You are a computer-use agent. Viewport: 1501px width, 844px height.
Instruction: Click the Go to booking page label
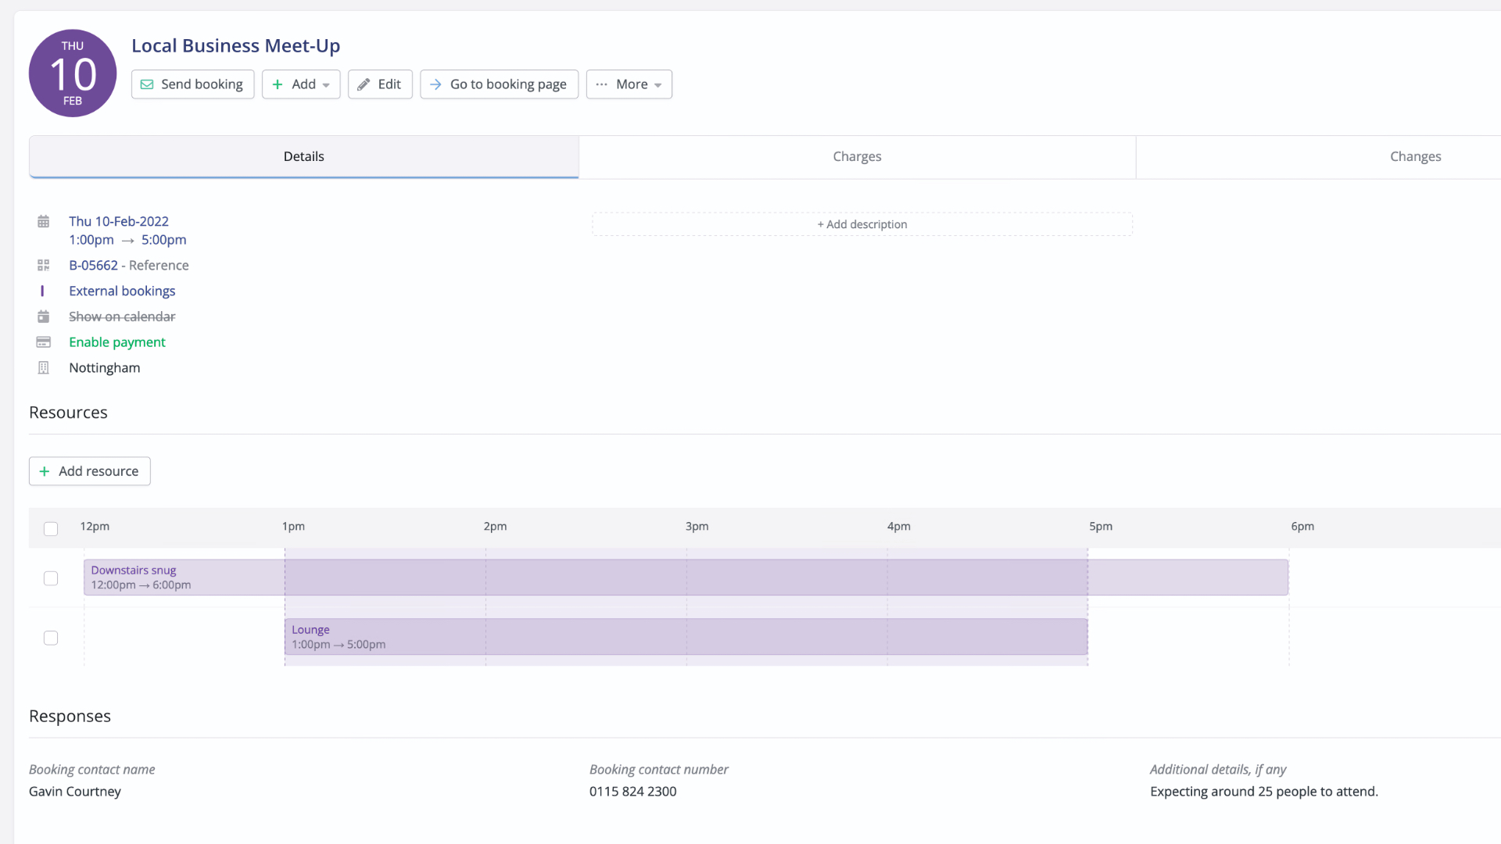coord(508,84)
